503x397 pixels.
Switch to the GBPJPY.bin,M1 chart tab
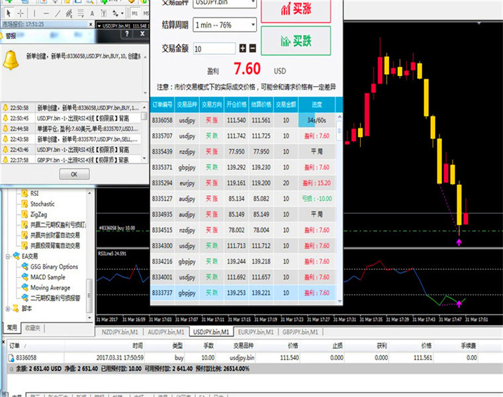300,332
